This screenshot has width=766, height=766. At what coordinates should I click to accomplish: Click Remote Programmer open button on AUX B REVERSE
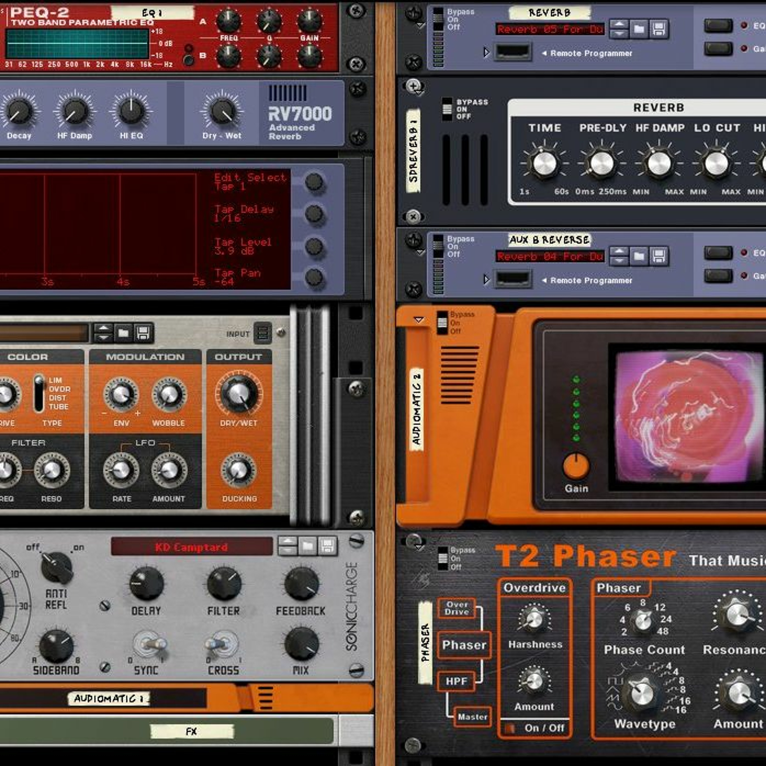click(513, 279)
